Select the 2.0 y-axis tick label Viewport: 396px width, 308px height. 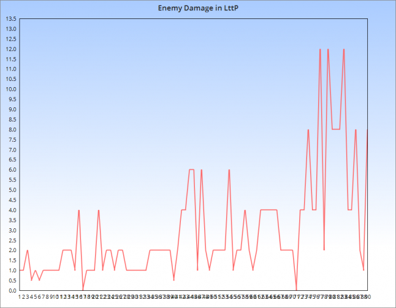(x=10, y=250)
